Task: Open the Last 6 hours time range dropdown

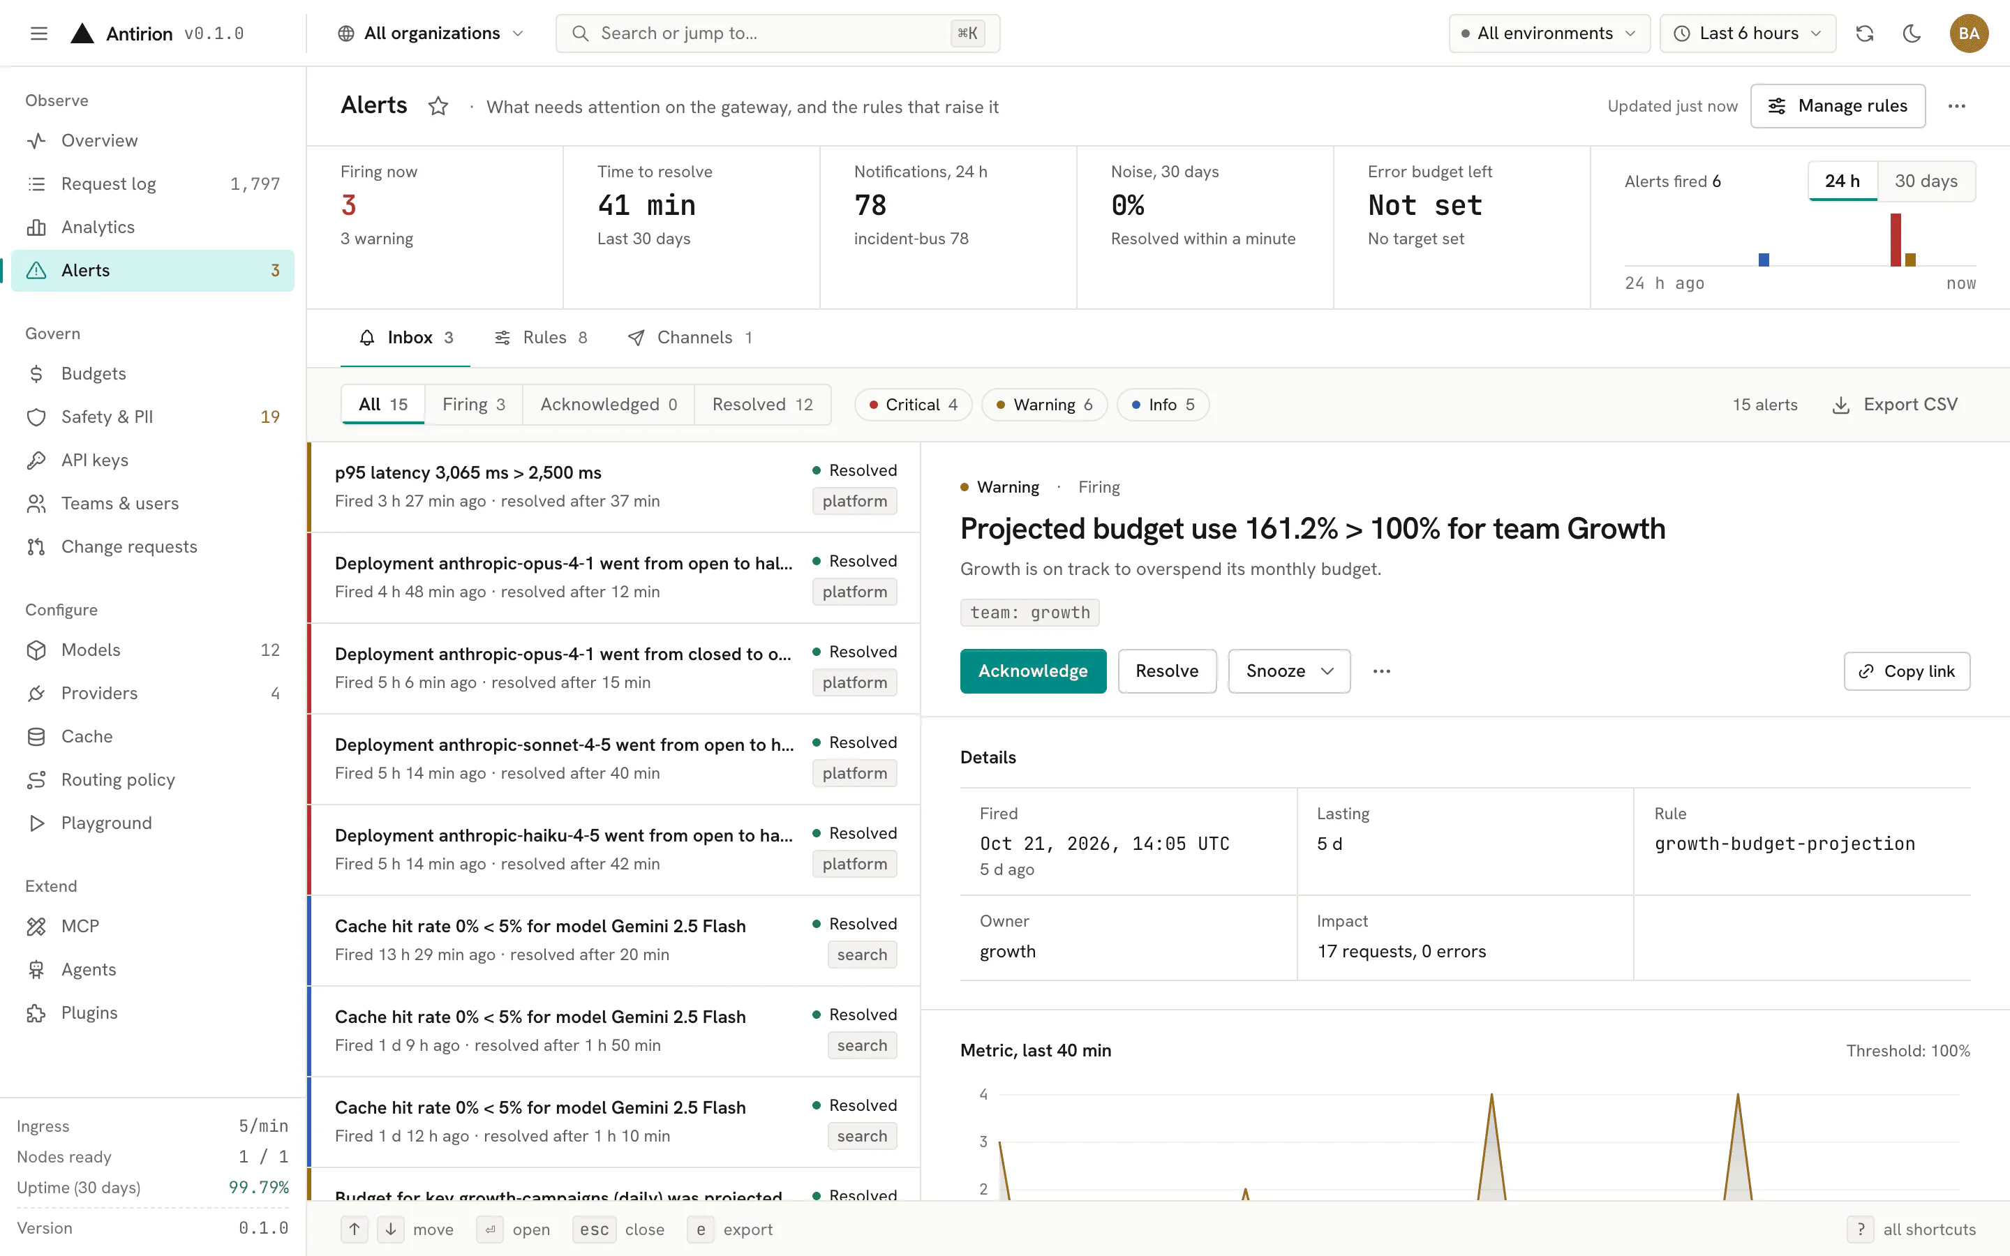Action: tap(1748, 33)
